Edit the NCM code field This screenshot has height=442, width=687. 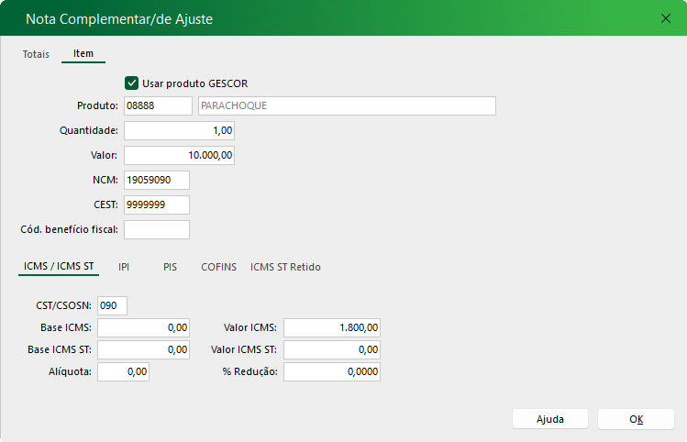156,180
